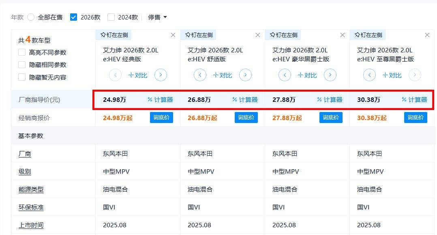The height and width of the screenshot is (235, 437).
Task: Open the 环保标准 parameter link
Action: click(31, 207)
